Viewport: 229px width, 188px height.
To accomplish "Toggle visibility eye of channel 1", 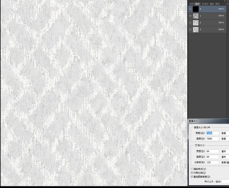I will point(190,16).
